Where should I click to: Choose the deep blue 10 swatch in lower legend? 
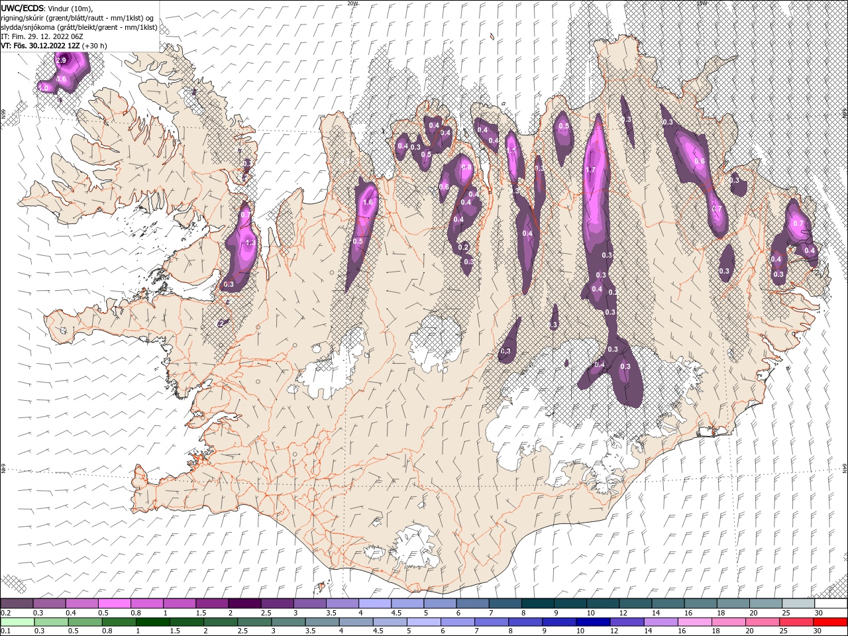(x=593, y=622)
